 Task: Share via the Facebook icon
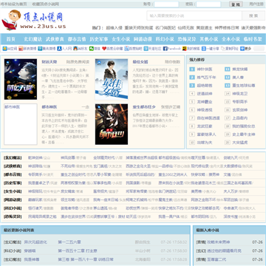pos(166,49)
